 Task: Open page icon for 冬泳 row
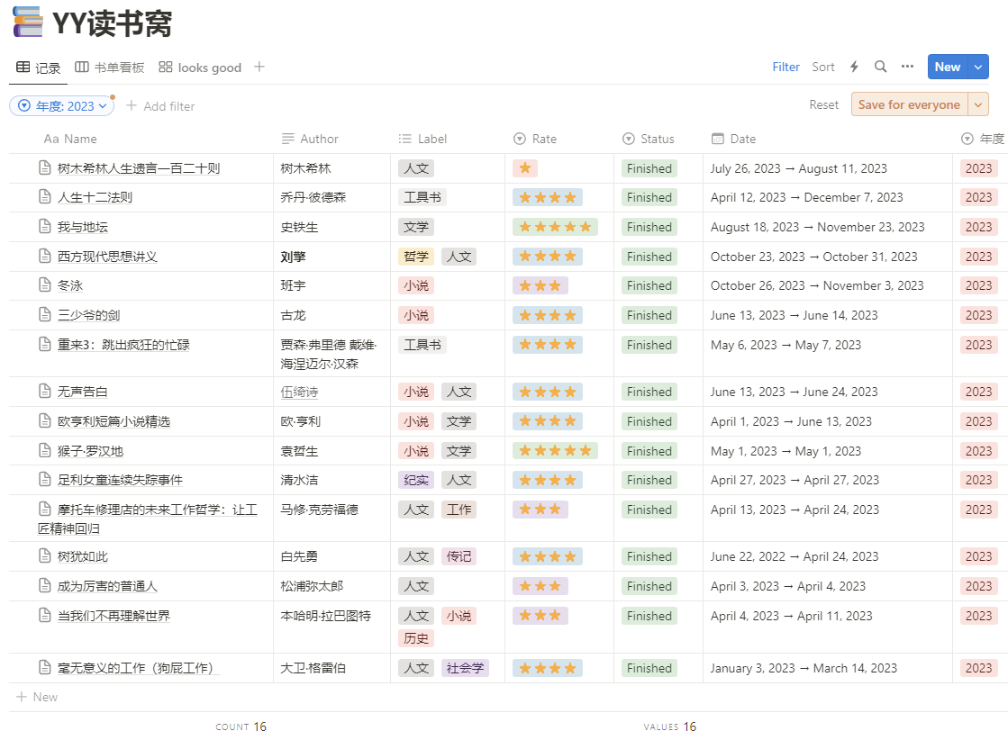point(45,284)
